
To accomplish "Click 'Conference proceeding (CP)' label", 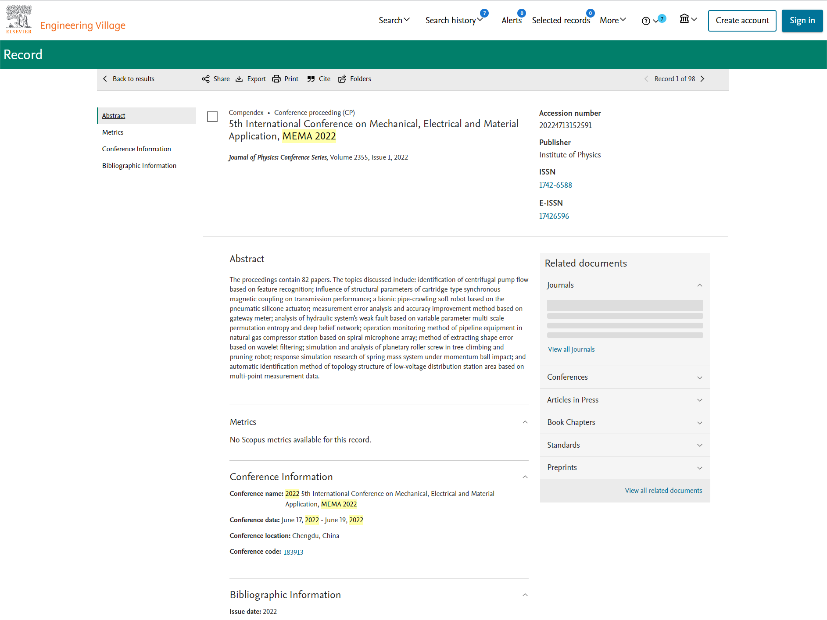I will [315, 113].
